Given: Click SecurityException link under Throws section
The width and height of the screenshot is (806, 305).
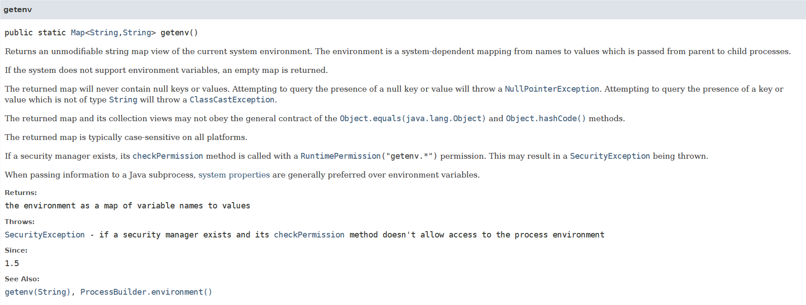Looking at the screenshot, I should point(44,235).
